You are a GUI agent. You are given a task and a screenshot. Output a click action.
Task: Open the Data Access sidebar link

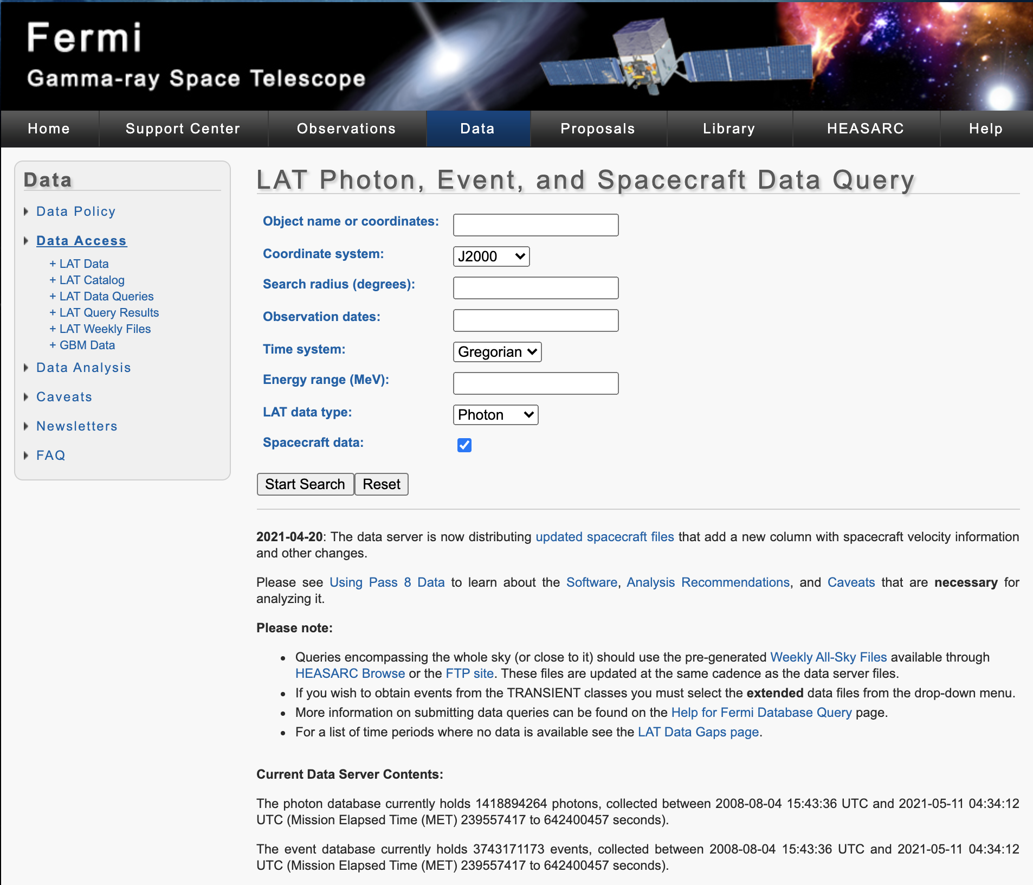(81, 241)
